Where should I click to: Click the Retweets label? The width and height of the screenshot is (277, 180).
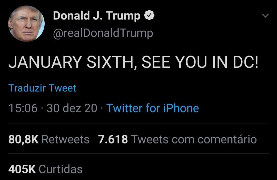pyautogui.click(x=65, y=140)
